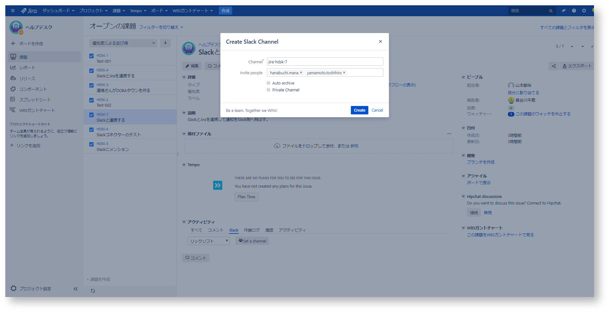Click the Channel name input field
The height and width of the screenshot is (312, 609).
[x=325, y=62]
